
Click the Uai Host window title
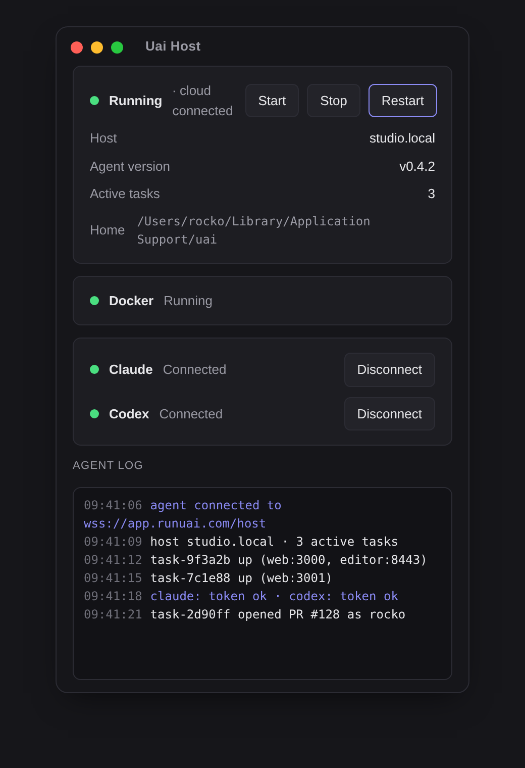pyautogui.click(x=173, y=46)
